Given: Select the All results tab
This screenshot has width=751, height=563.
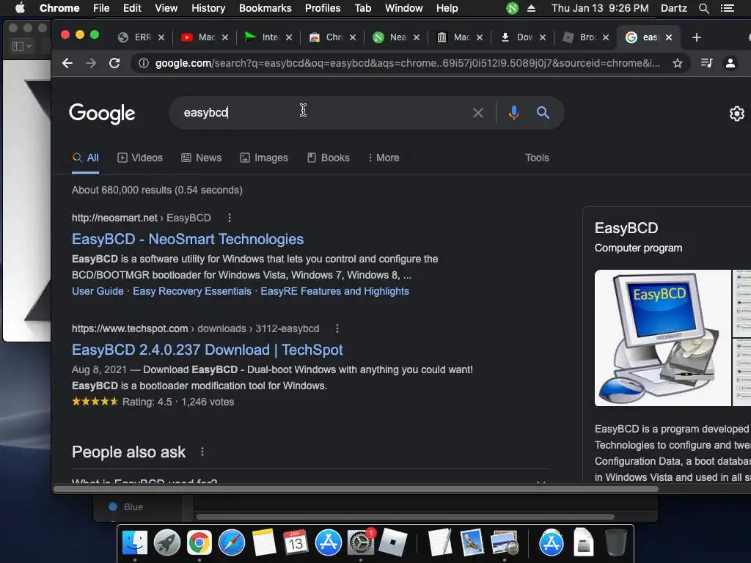Looking at the screenshot, I should pos(85,158).
